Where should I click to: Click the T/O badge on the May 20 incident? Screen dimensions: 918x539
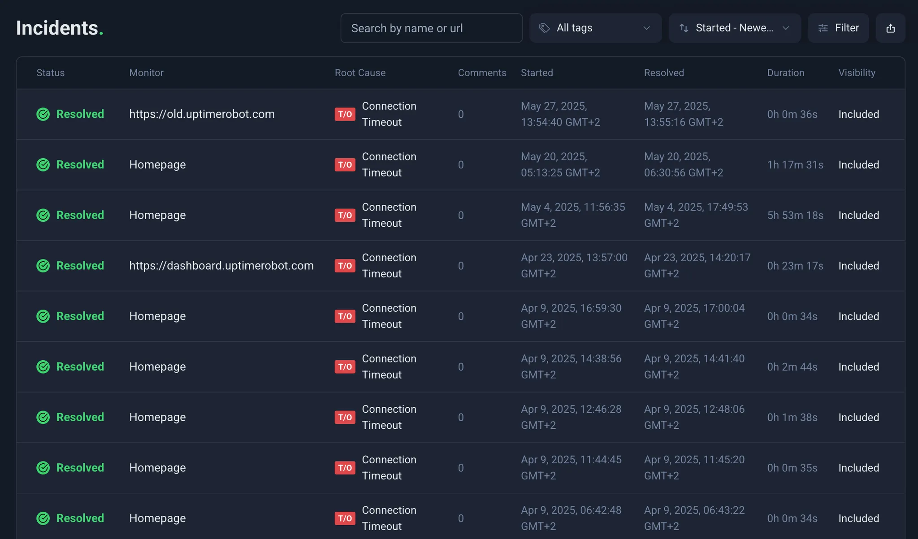[x=345, y=165]
